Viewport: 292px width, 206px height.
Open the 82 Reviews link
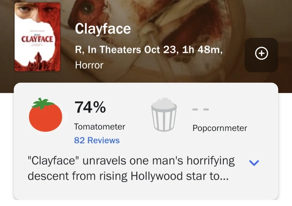click(97, 140)
